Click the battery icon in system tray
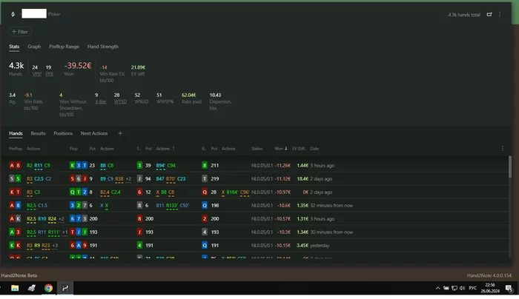519x299 pixels. tap(446, 288)
